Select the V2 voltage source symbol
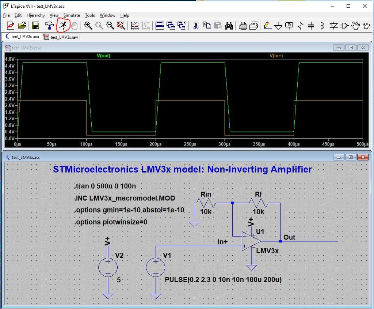The image size is (374, 309). pos(108,267)
